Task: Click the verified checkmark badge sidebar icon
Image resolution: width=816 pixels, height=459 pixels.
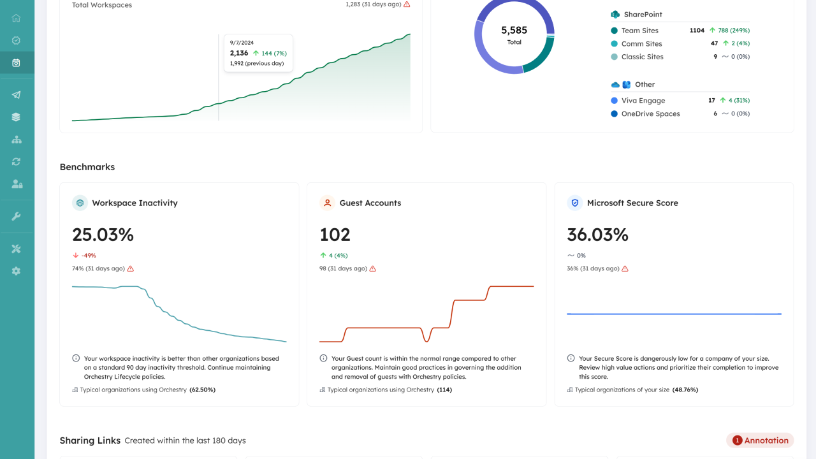Action: click(x=16, y=40)
